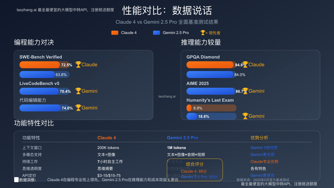The width and height of the screenshot is (334, 188).
Task: Click the Humanity's Last Exam label
Action: pos(210,100)
